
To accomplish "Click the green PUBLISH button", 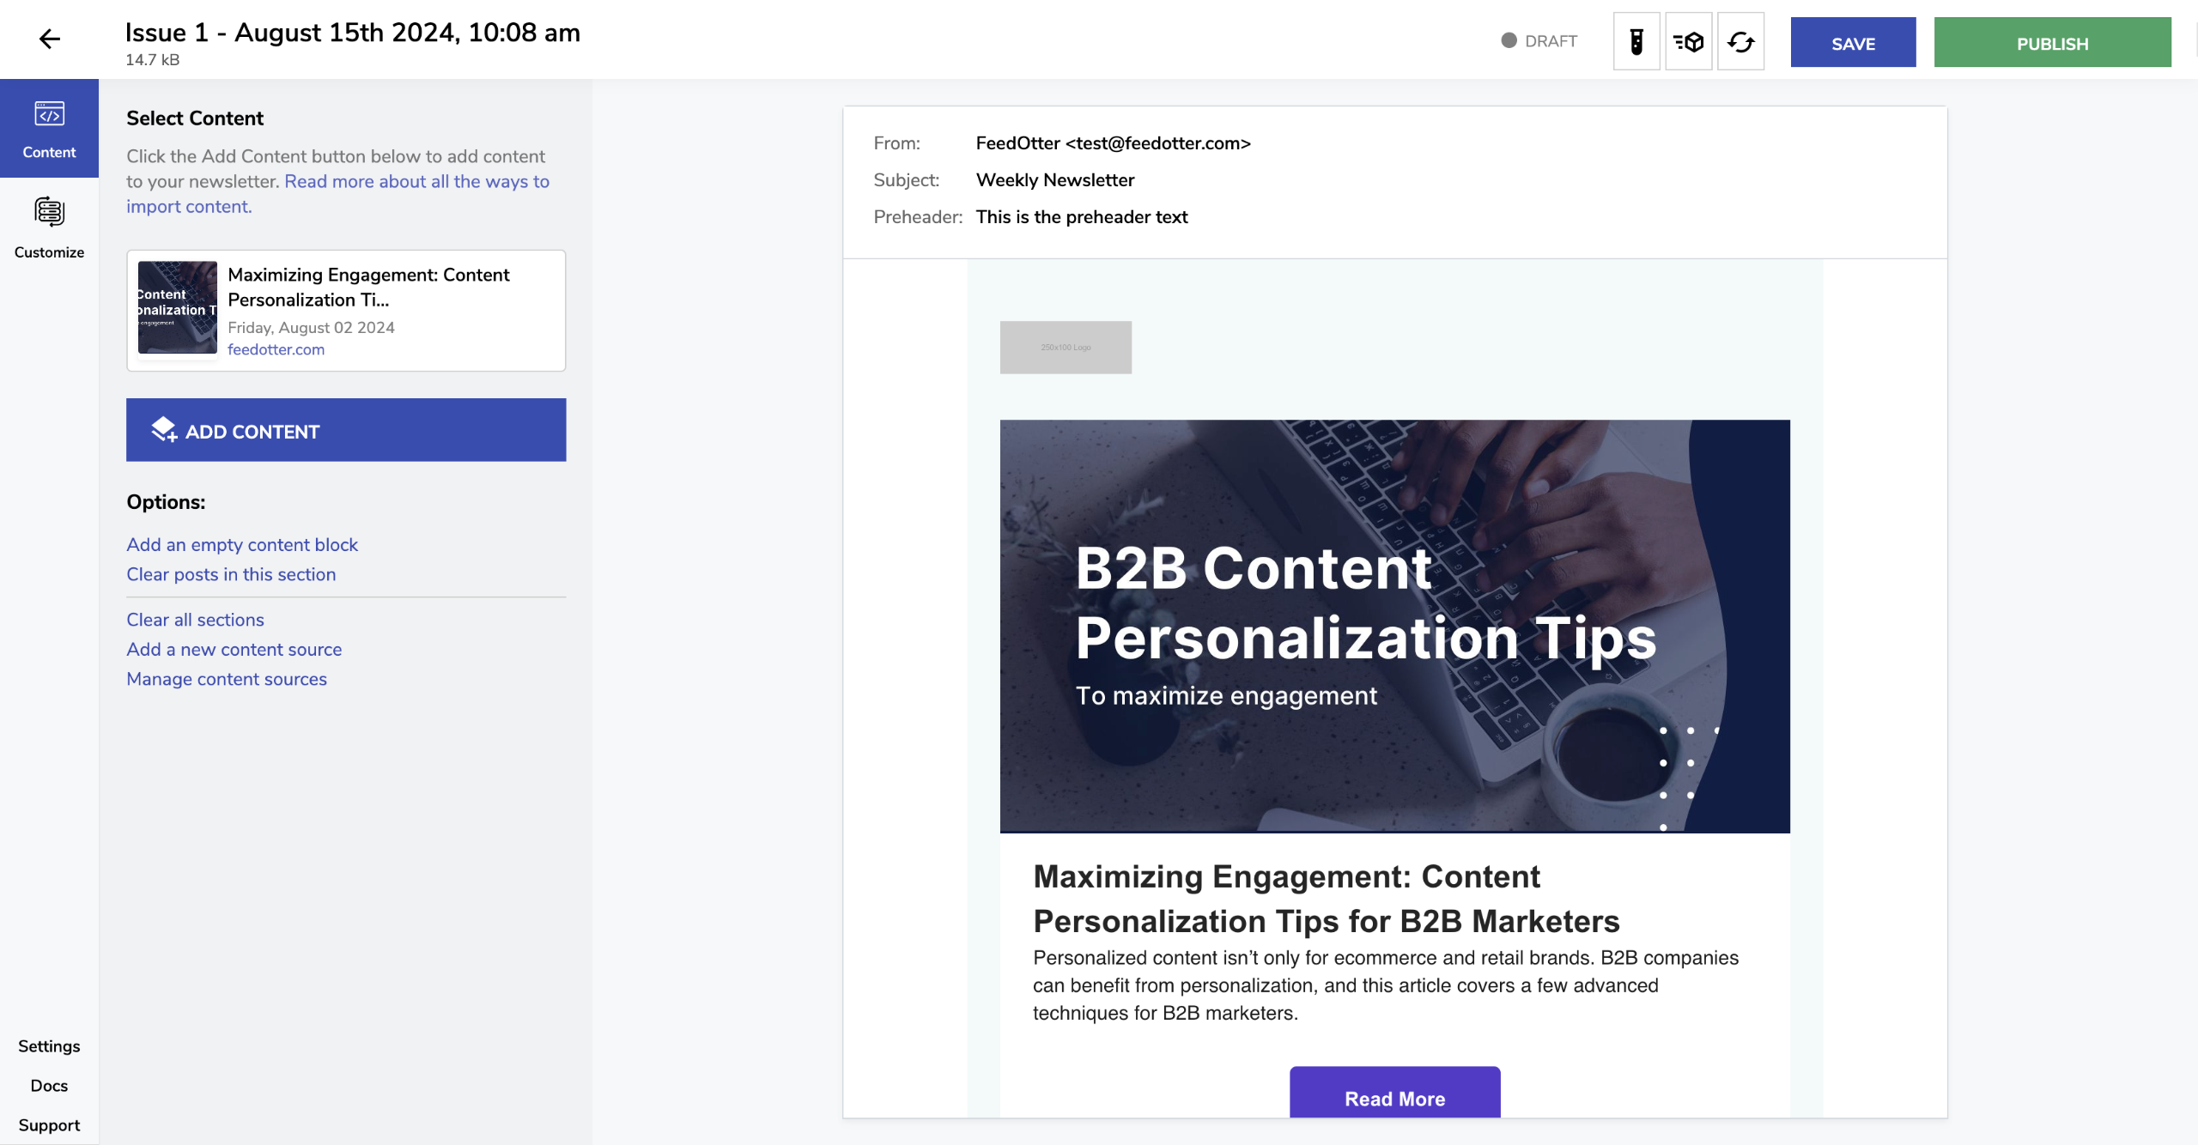I will (2052, 43).
